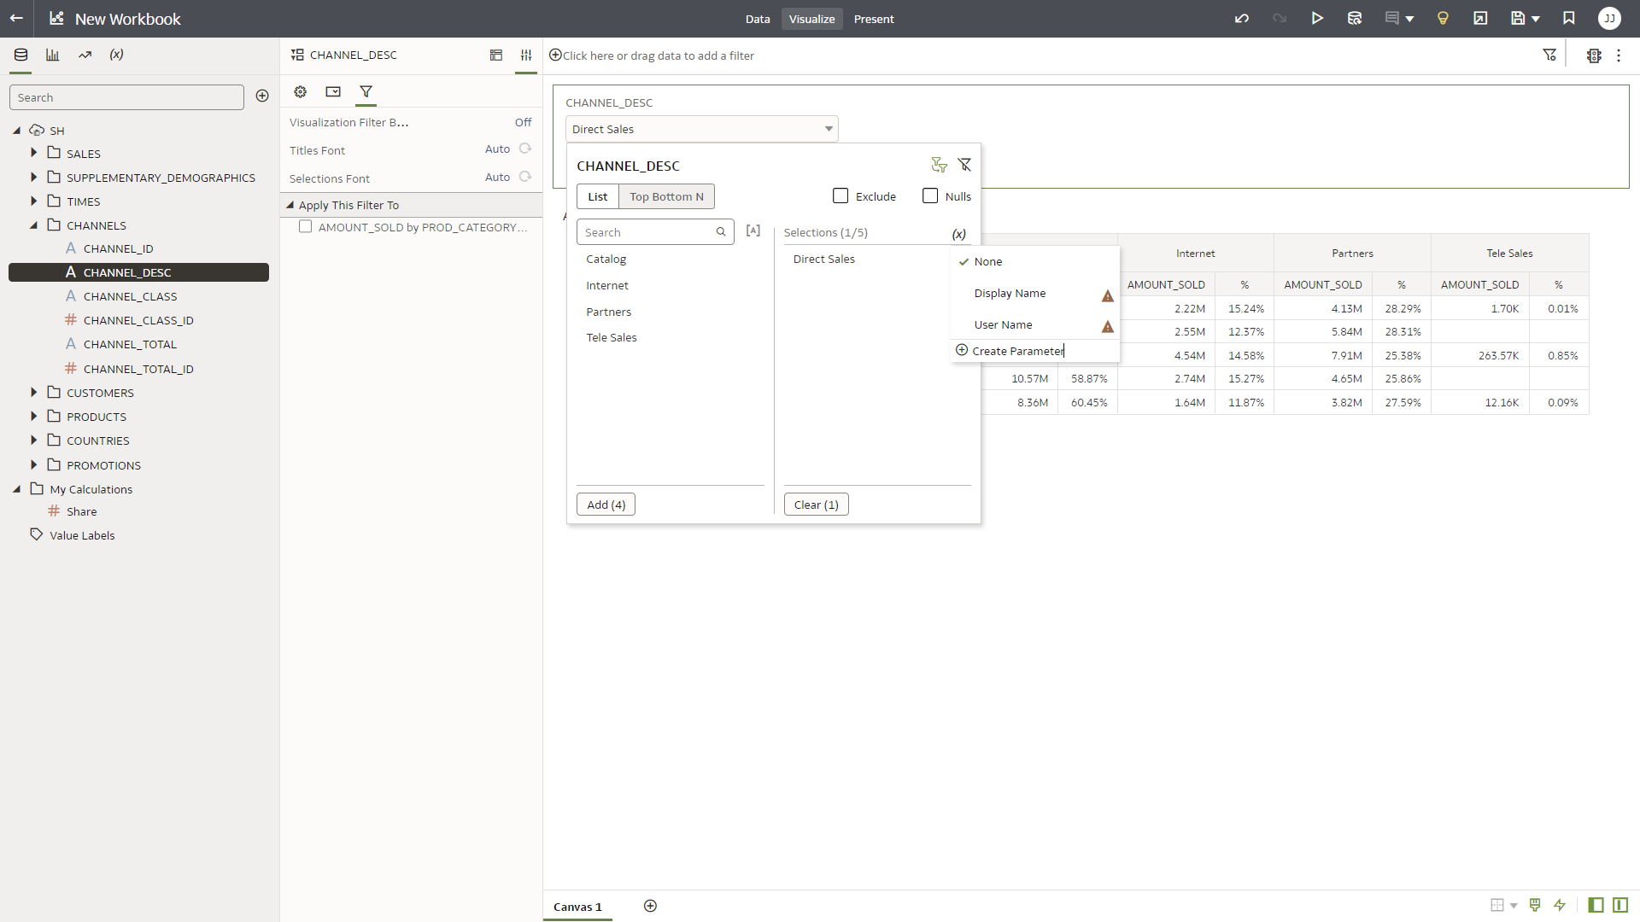Click clear filter selections icon in popup
The image size is (1640, 922).
coord(964,165)
